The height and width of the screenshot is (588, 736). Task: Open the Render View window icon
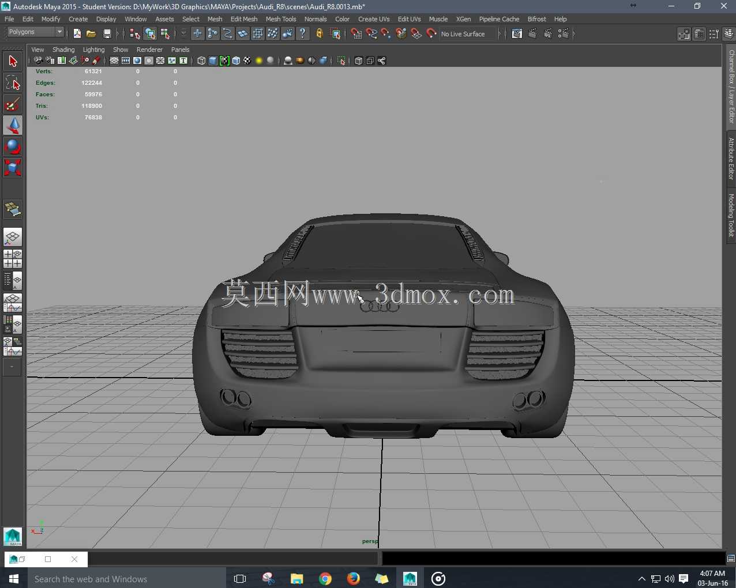point(517,34)
